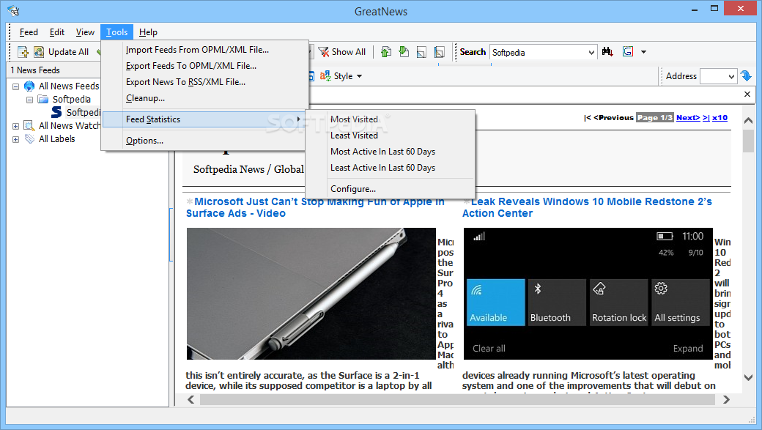Screen dimensions: 762x430
Task: Select Import Feeds From OPML/XML File
Action: pyautogui.click(x=204, y=50)
